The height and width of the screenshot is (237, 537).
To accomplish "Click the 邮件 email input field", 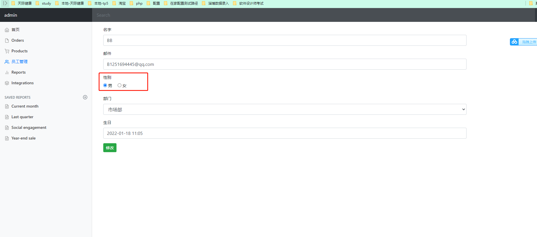I will 285,64.
